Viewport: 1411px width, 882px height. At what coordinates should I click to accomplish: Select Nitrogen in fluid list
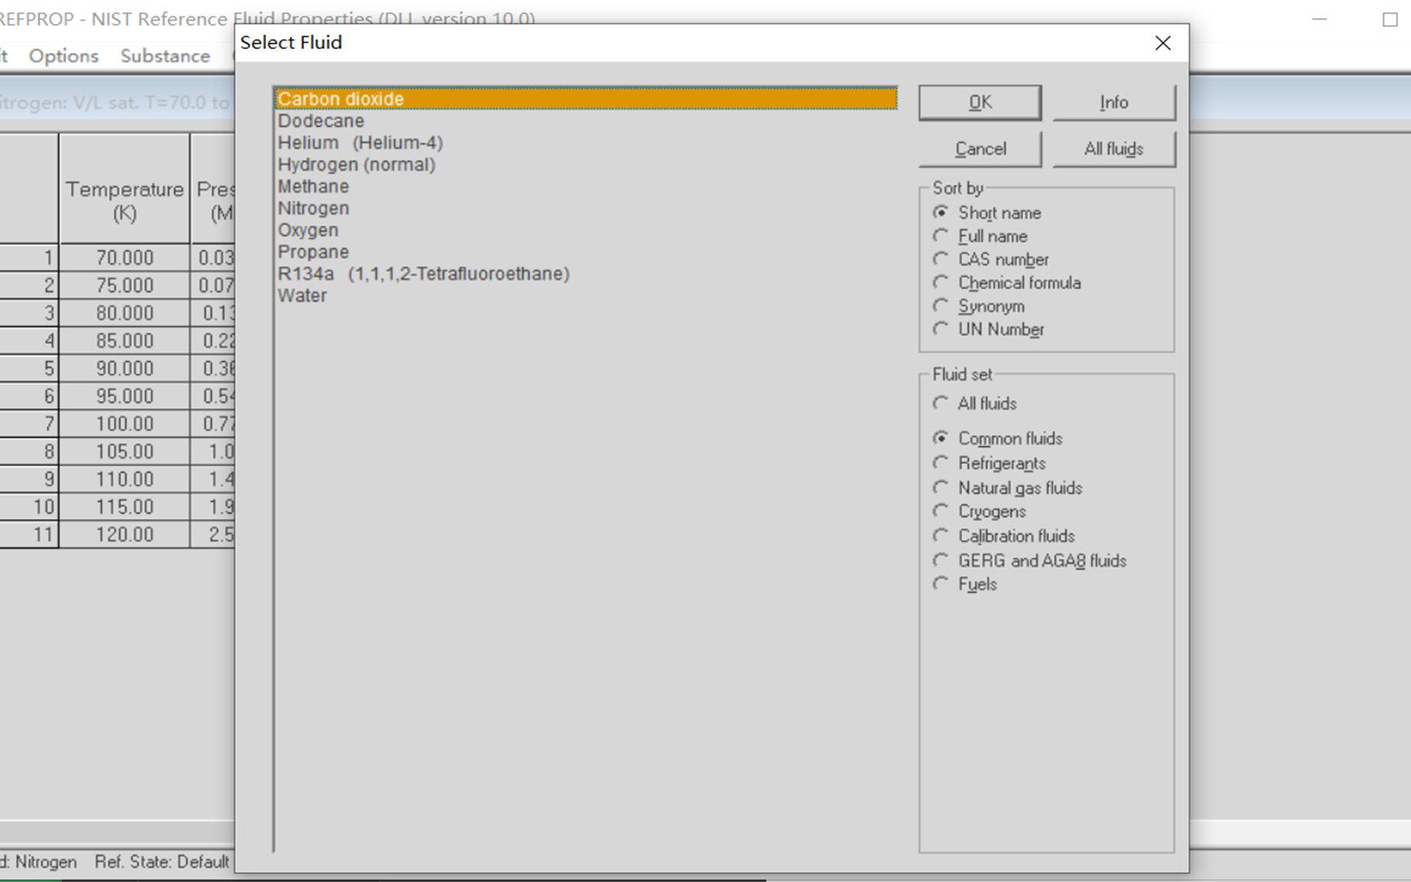tap(586, 208)
